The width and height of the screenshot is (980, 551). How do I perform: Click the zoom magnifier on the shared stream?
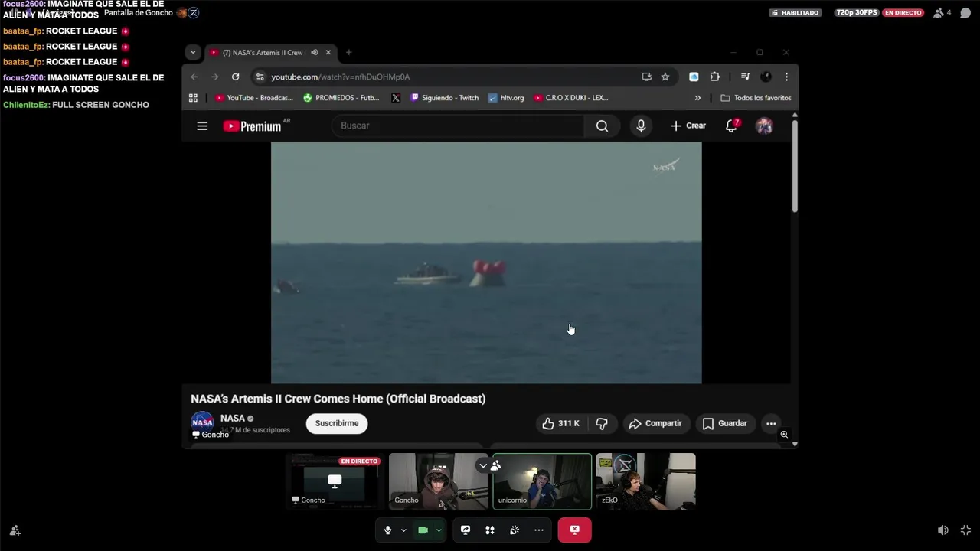(x=784, y=435)
